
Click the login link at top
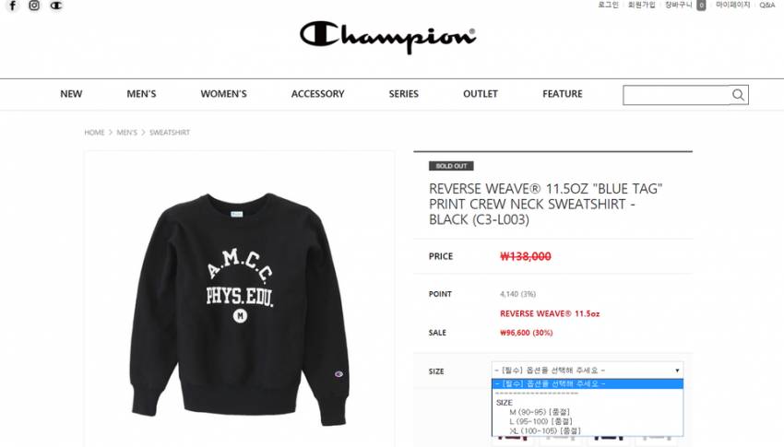tap(608, 5)
